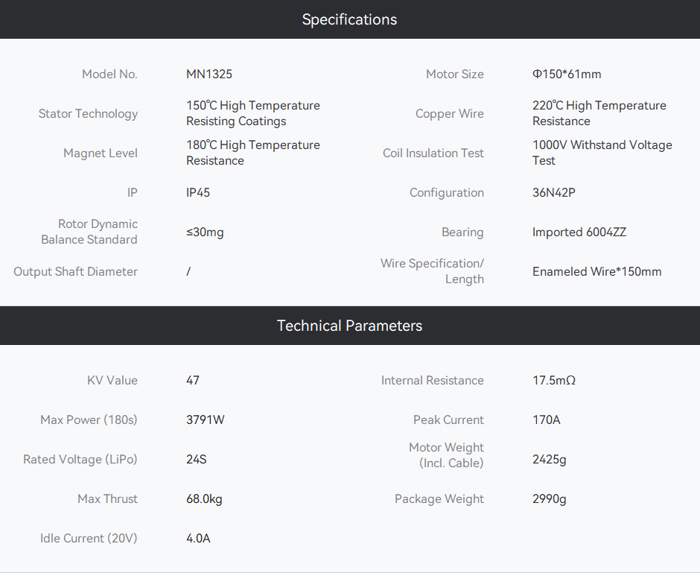This screenshot has width=700, height=573.
Task: Click the 36N42P configuration value
Action: point(553,192)
